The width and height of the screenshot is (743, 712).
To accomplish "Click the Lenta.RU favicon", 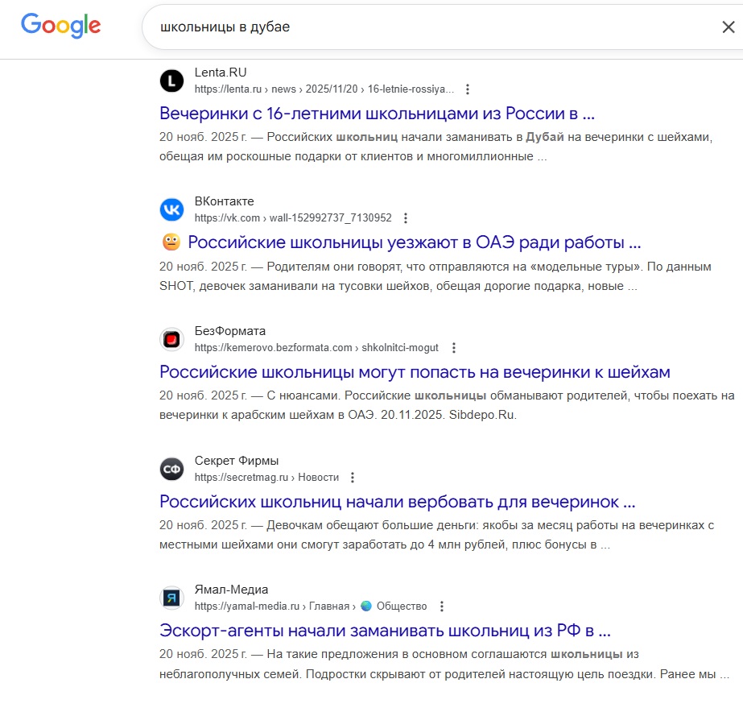I will 171,81.
